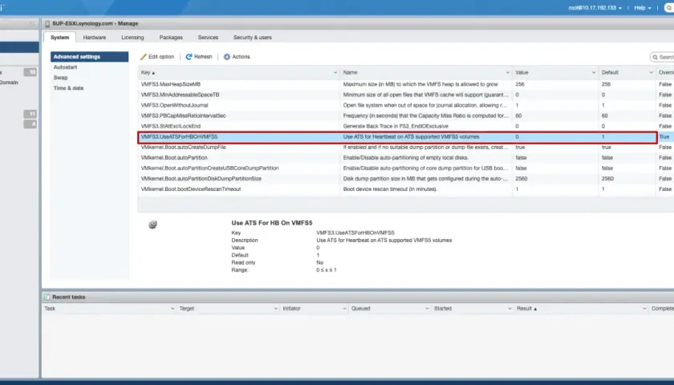This screenshot has height=385, width=674.
Task: Select the VMFS3.MaxHeapSizeMB row
Action: (406, 84)
